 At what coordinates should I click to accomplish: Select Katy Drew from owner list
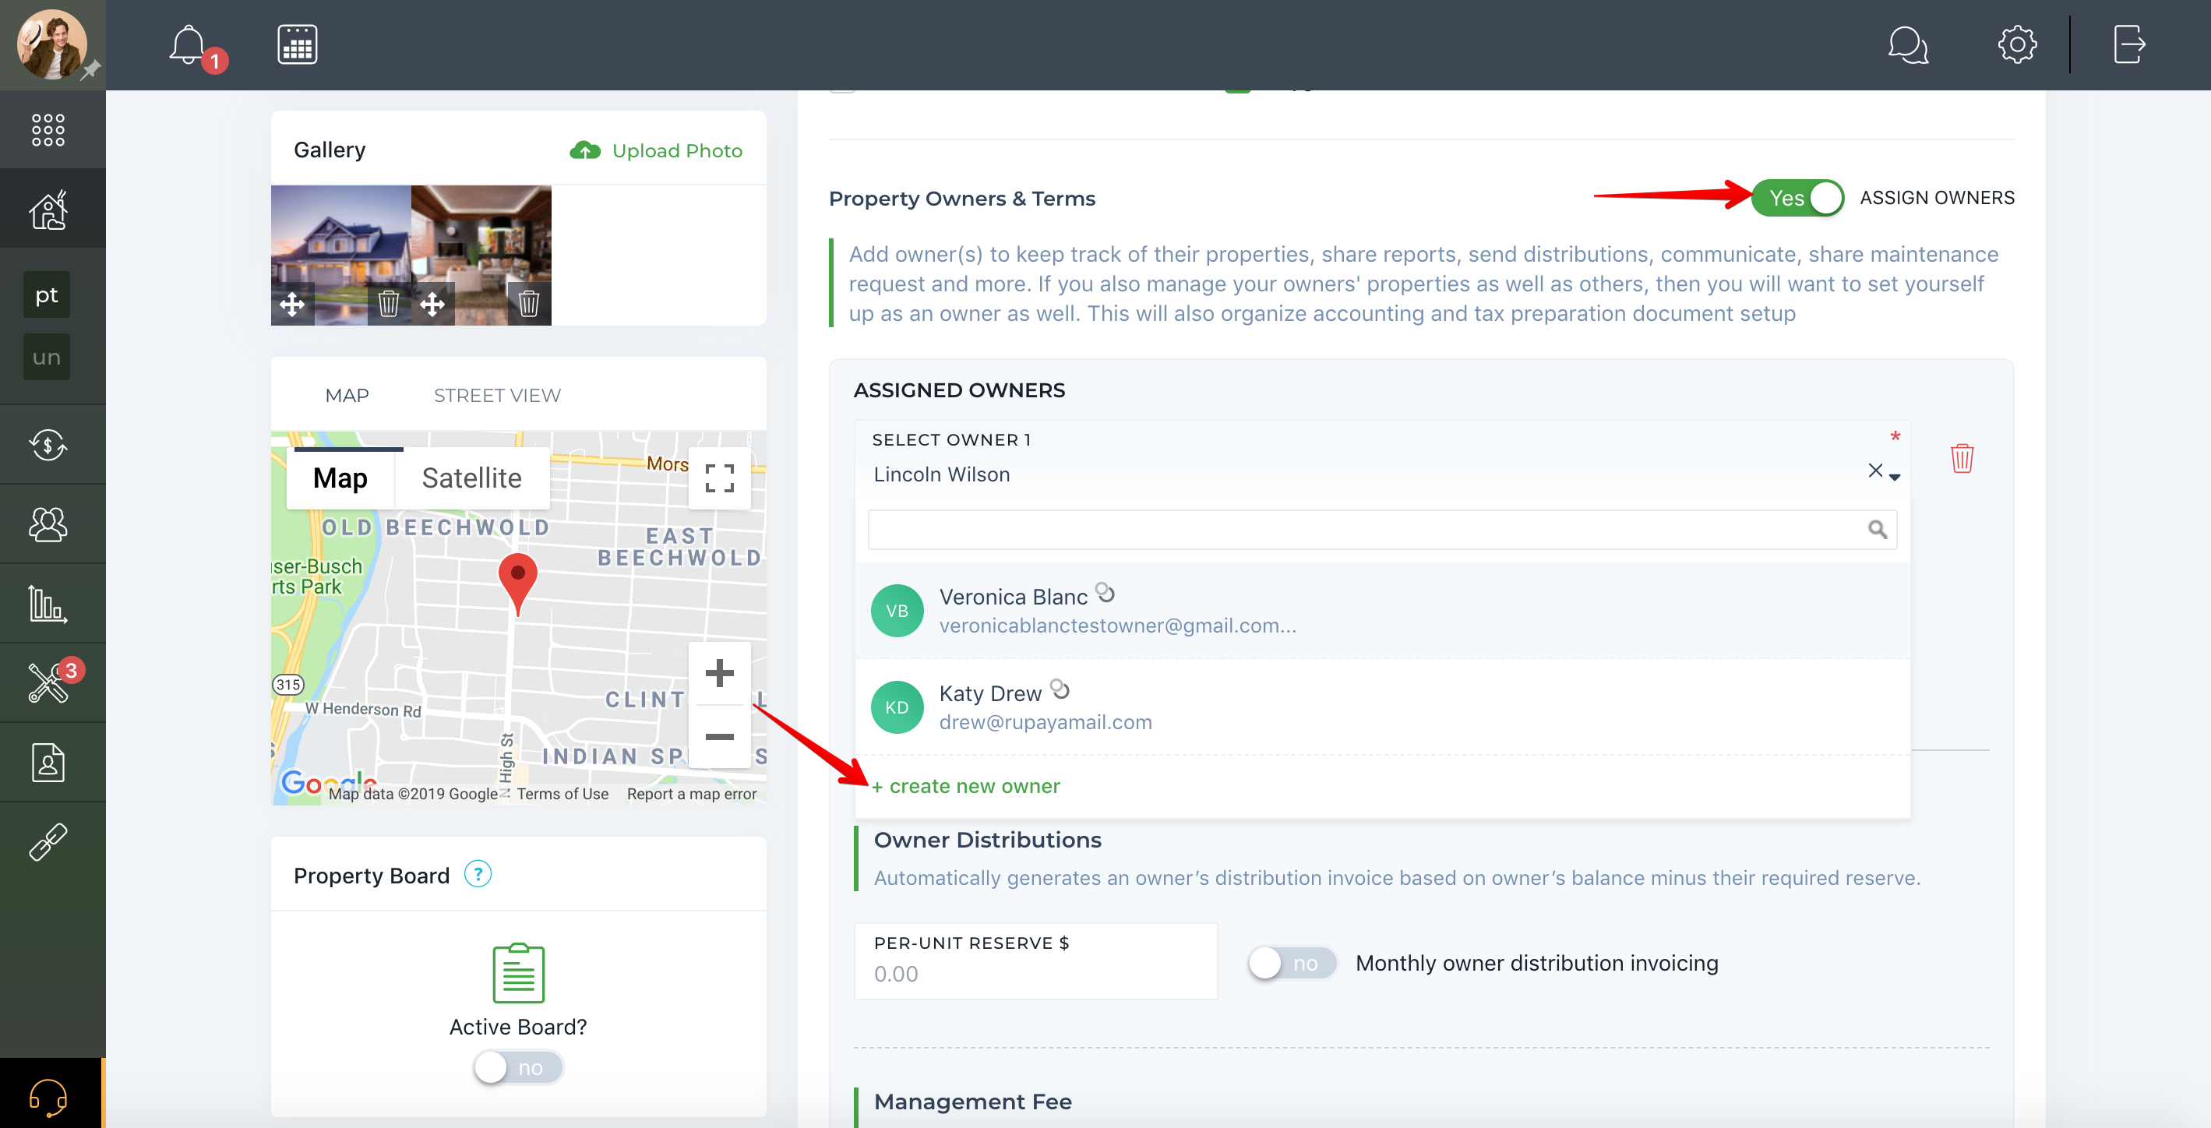click(x=1382, y=707)
